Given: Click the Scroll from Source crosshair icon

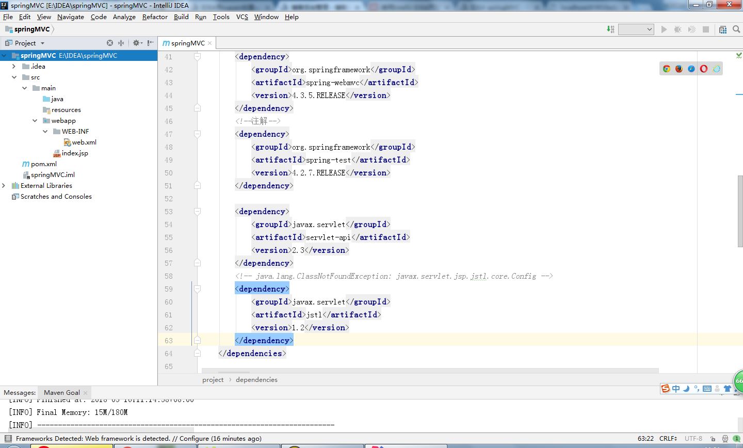Looking at the screenshot, I should (x=109, y=43).
